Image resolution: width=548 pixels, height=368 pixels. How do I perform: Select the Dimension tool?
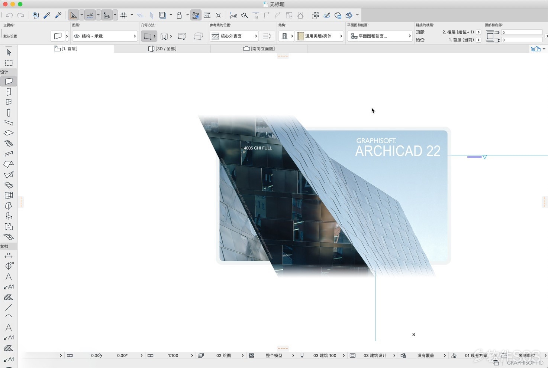[x=9, y=256]
